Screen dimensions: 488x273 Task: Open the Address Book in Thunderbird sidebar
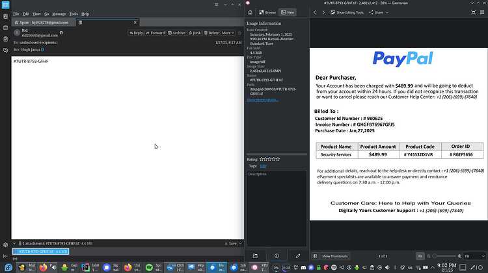coord(5,16)
